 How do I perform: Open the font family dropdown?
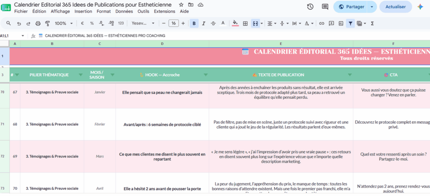click(x=143, y=23)
